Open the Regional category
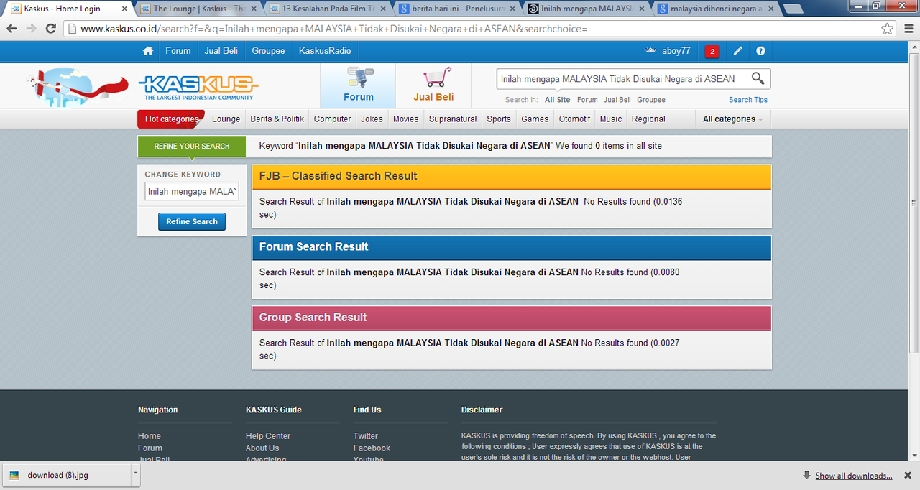Image resolution: width=920 pixels, height=490 pixels. point(648,119)
